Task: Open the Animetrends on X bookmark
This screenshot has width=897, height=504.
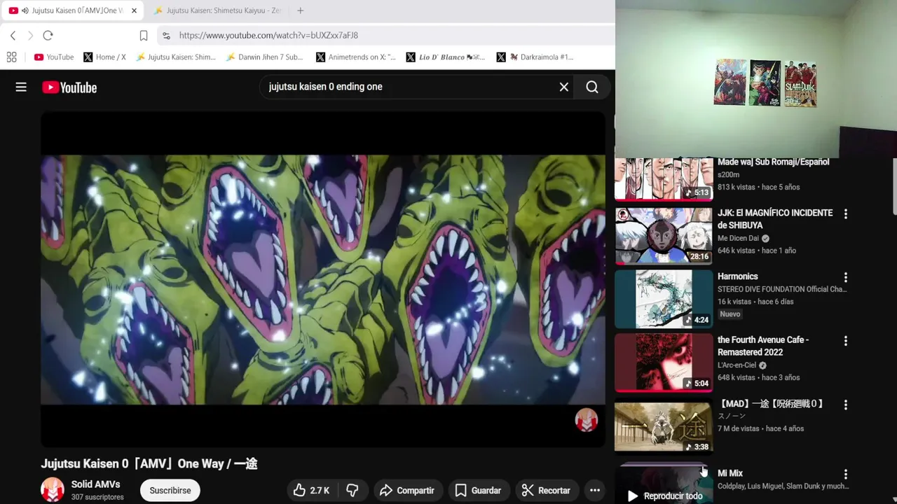Action: point(356,57)
